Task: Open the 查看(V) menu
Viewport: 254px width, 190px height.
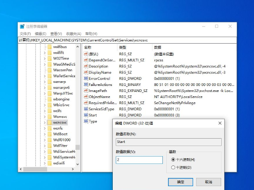Action: point(56,34)
